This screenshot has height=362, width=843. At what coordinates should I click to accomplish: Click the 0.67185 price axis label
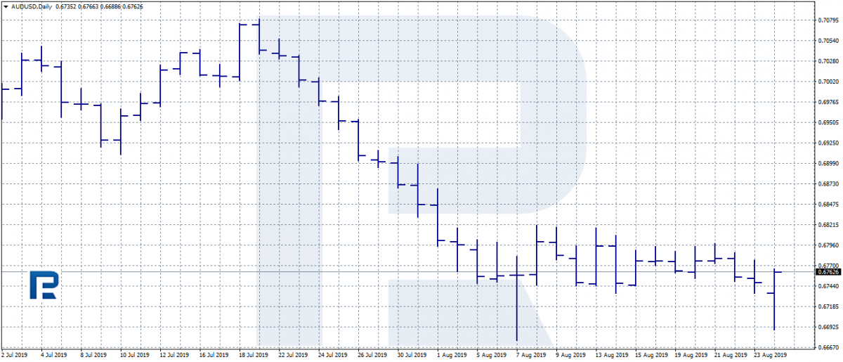click(828, 306)
